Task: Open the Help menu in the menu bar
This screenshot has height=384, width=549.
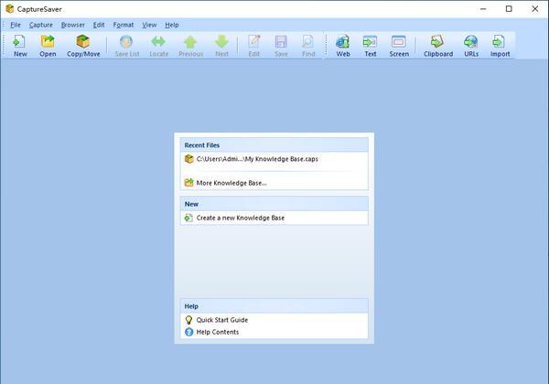Action: point(172,25)
